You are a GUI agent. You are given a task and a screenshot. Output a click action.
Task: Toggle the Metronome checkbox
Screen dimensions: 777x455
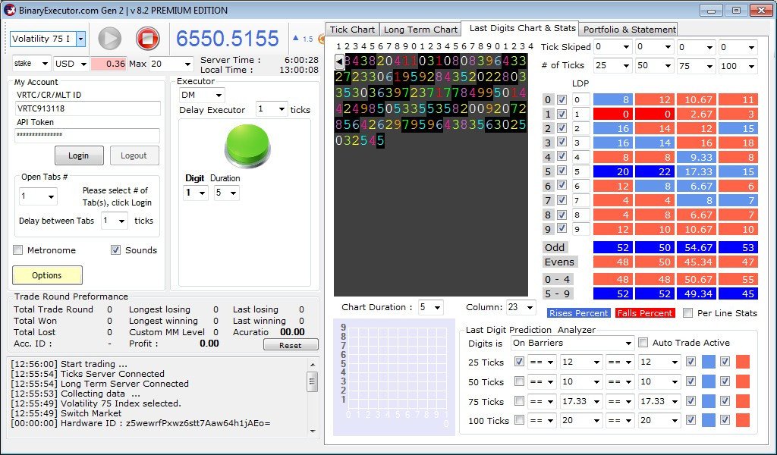click(x=18, y=250)
